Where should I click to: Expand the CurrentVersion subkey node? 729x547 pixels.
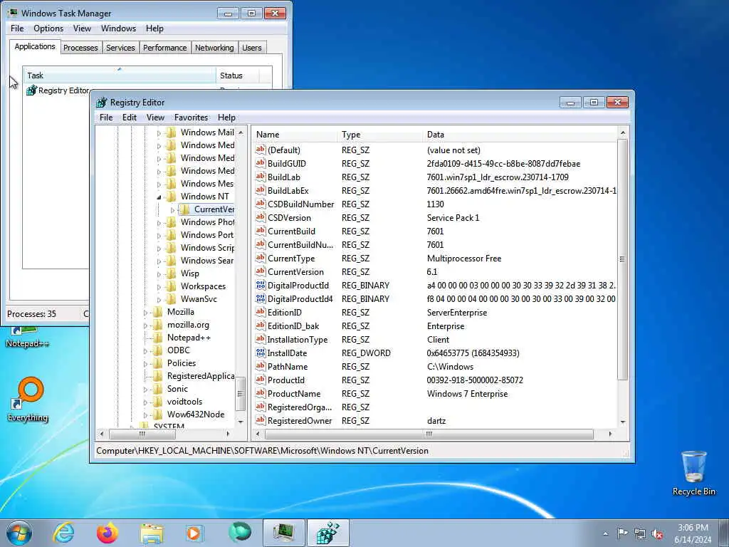tap(172, 210)
